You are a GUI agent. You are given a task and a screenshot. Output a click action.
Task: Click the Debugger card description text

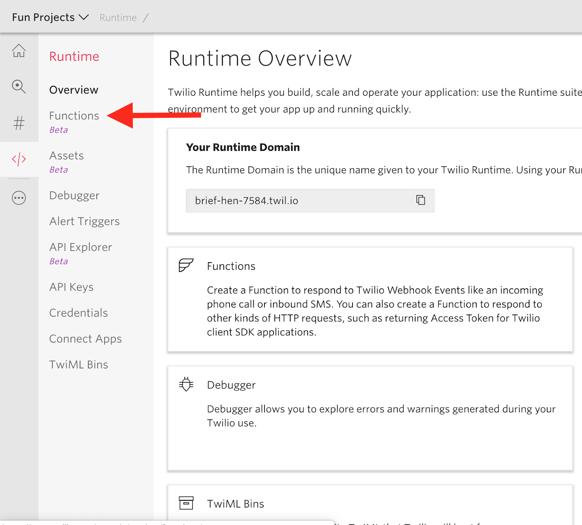pyautogui.click(x=381, y=416)
